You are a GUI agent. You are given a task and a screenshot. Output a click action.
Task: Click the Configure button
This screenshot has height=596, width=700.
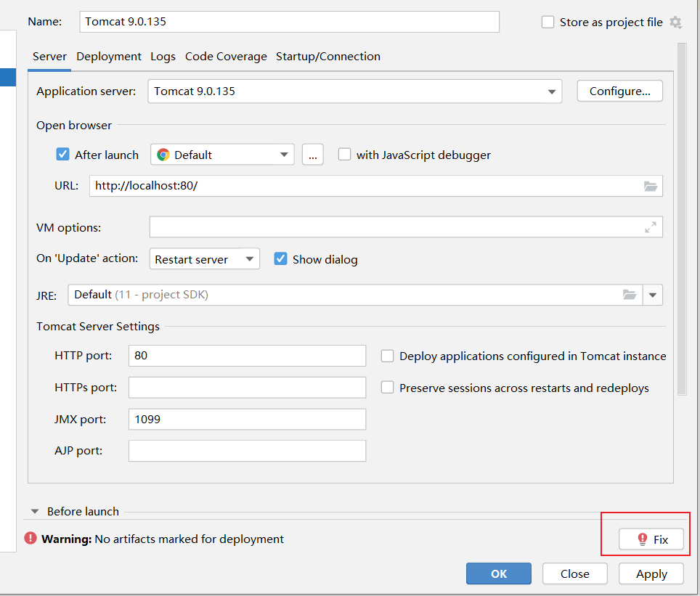619,91
